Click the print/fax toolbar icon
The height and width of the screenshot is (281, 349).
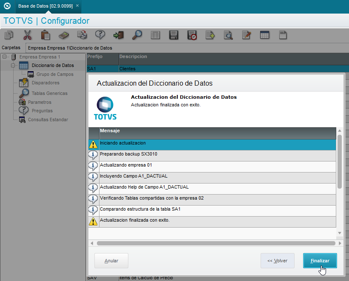tap(82, 35)
